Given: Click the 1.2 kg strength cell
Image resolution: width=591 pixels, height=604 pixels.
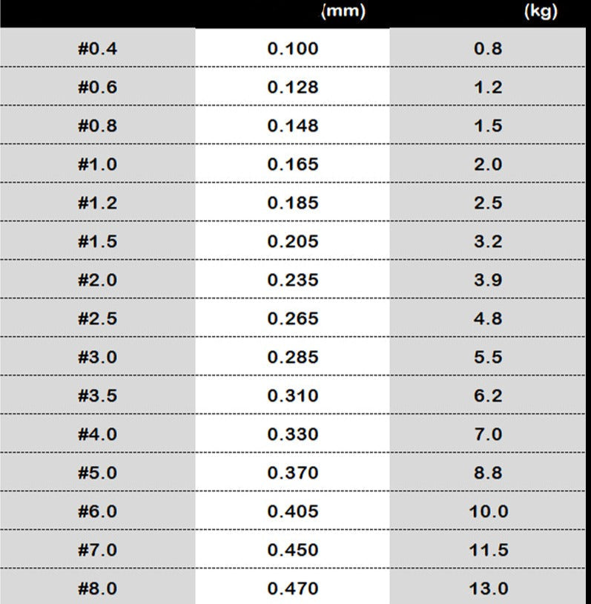Looking at the screenshot, I should tap(488, 88).
